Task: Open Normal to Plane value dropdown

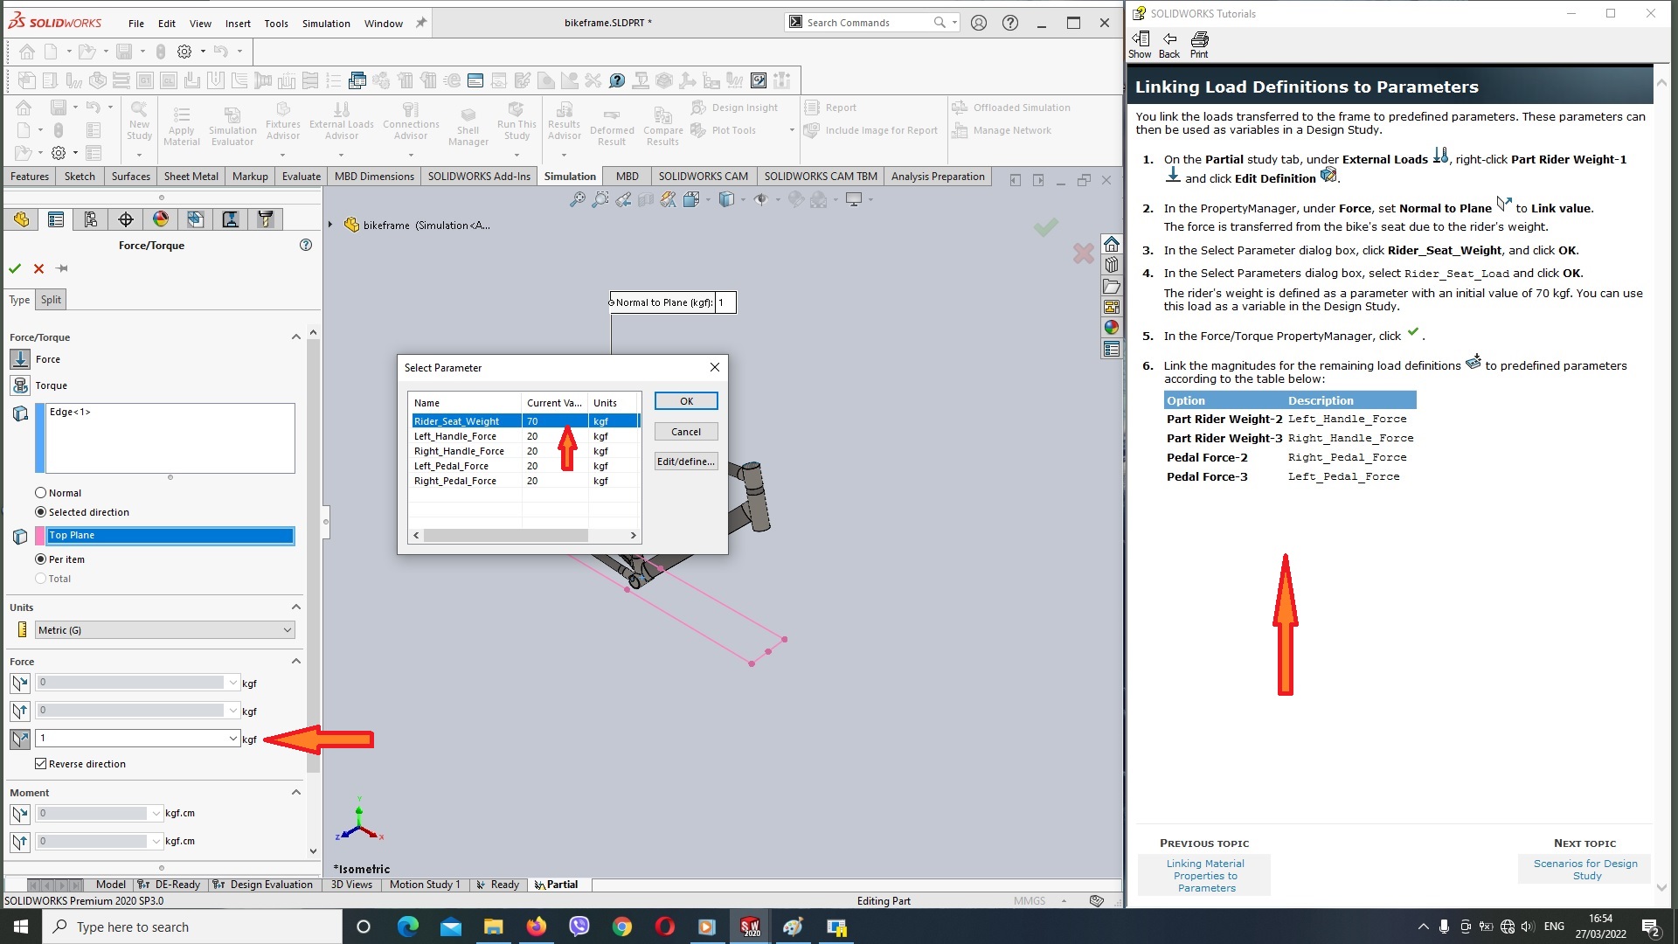Action: pos(233,739)
